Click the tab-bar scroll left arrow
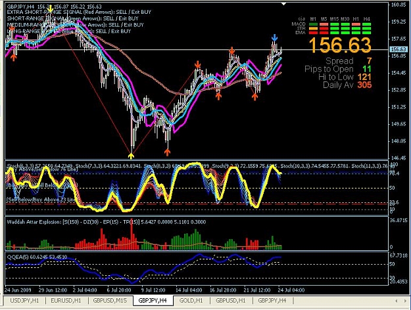This screenshot has height=310, width=411. [x=397, y=301]
